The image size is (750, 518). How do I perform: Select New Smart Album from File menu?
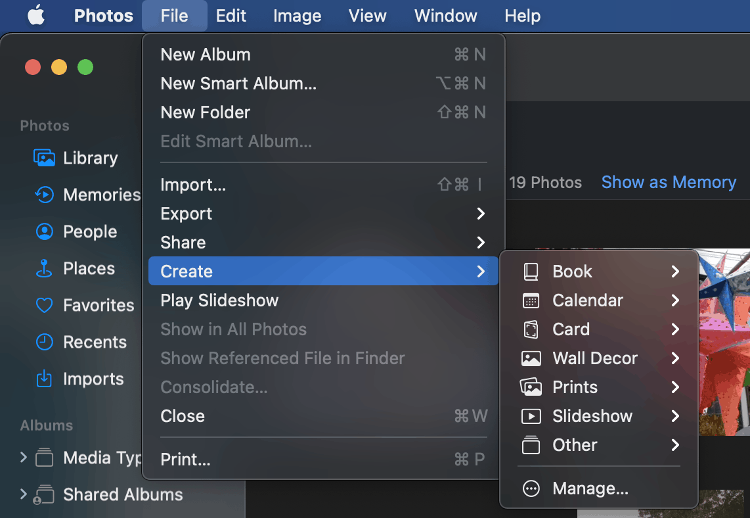pos(238,83)
